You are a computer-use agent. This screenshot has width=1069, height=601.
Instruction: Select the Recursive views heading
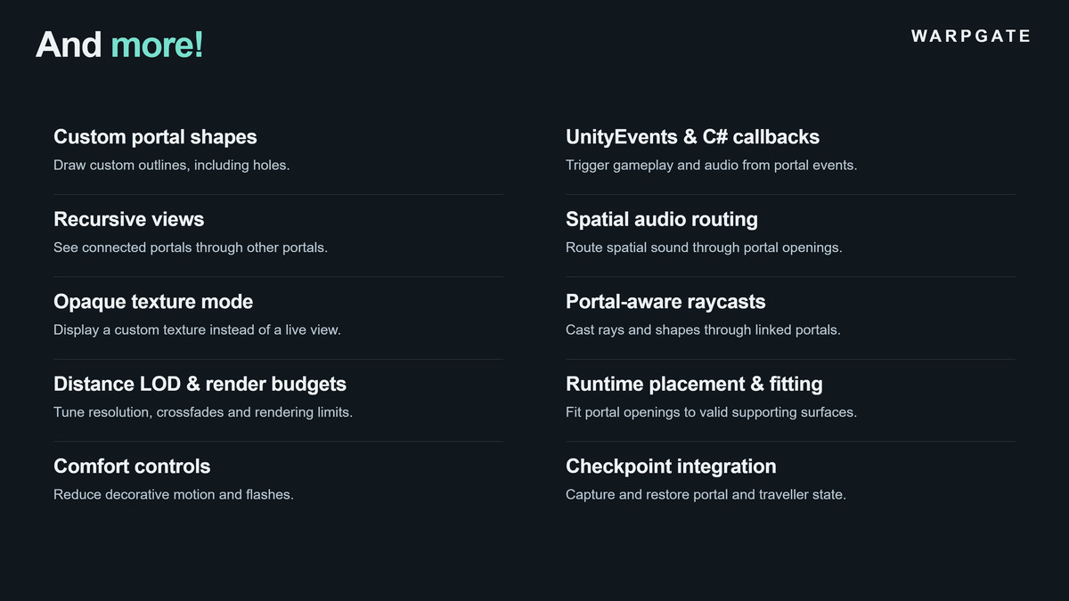129,219
